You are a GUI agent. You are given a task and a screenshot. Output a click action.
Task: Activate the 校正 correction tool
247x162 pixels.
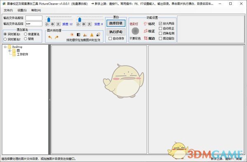149,31
